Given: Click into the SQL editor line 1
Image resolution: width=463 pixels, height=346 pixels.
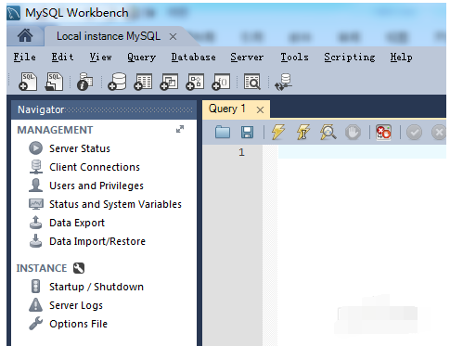Looking at the screenshot, I should pos(362,152).
